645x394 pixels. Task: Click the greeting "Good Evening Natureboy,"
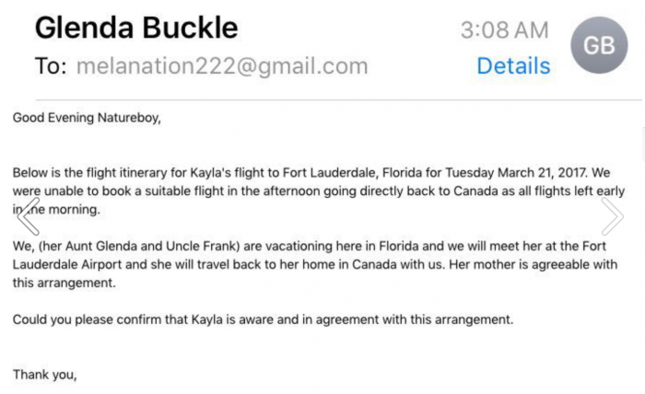point(87,118)
